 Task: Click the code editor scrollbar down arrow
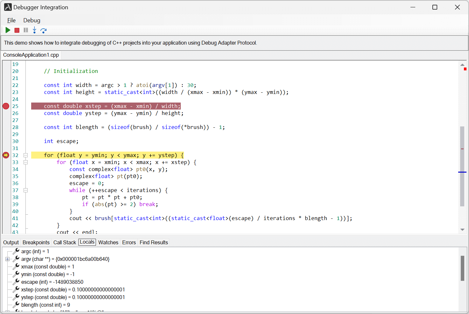click(462, 230)
